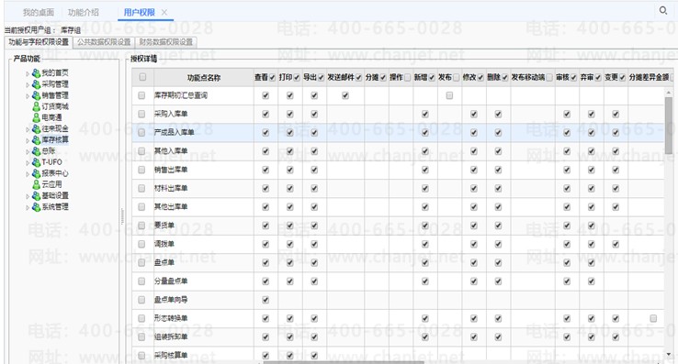Toggle the 修改 column header checkbox
This screenshot has height=364, width=678.
pos(480,78)
